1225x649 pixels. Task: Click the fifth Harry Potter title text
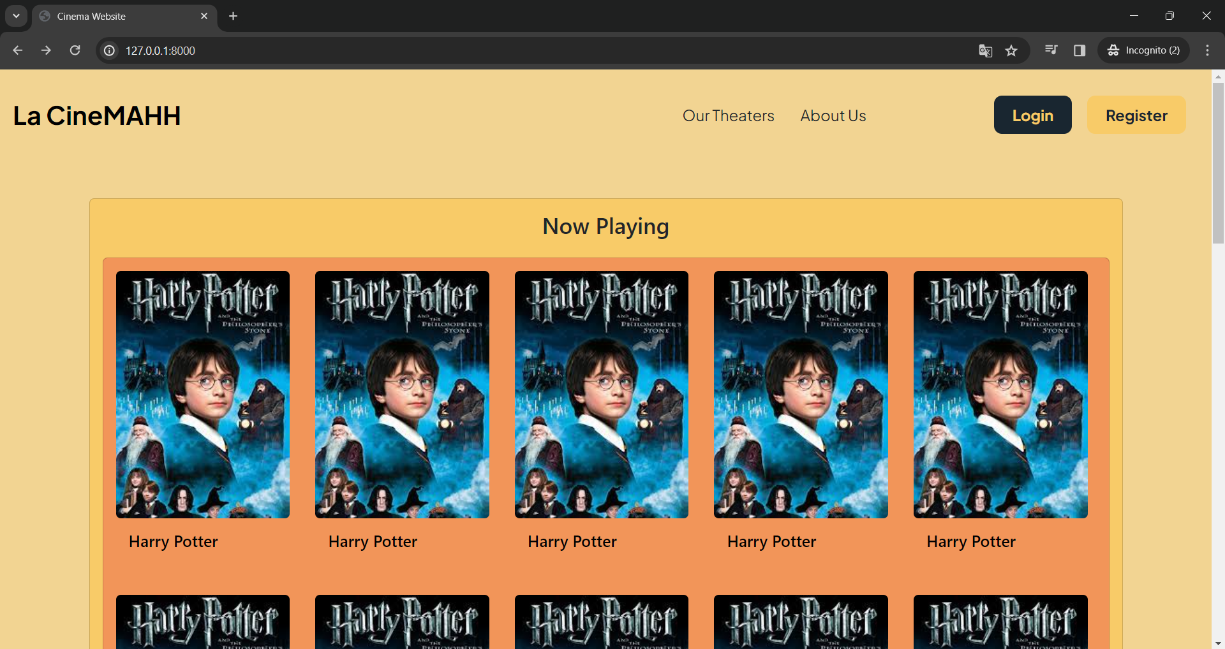point(971,542)
